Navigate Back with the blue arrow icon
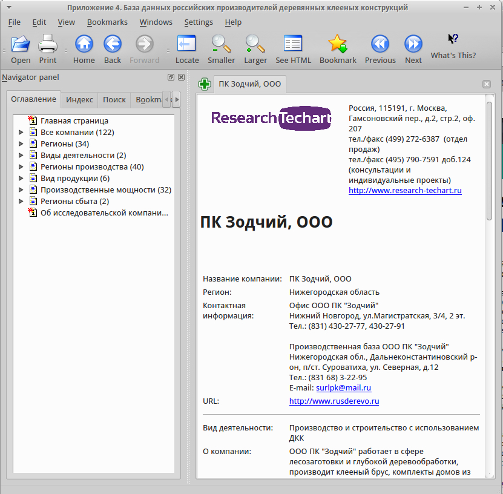This screenshot has height=494, width=503. click(x=113, y=44)
